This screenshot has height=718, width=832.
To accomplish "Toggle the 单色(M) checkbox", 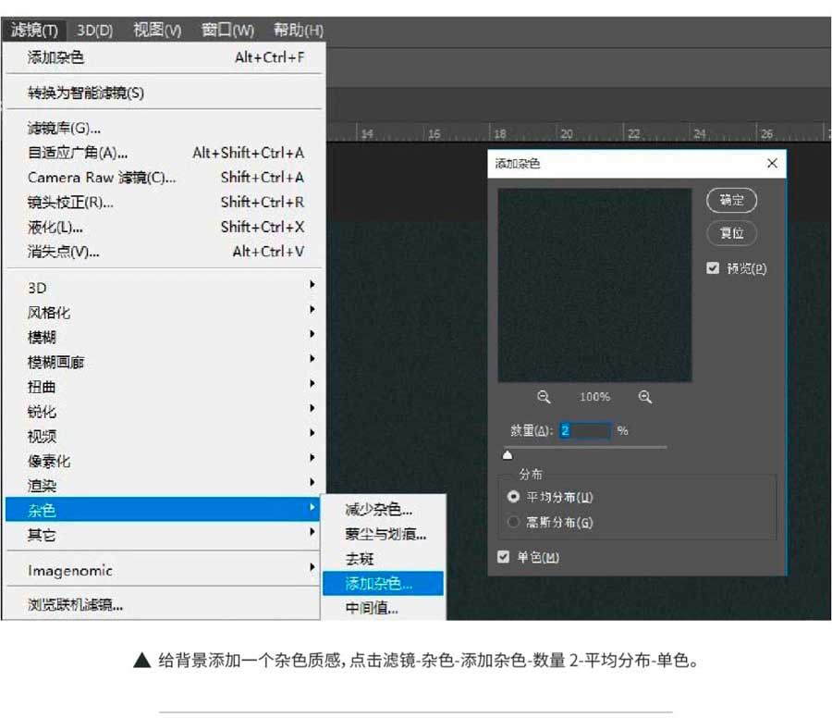I will coord(504,557).
